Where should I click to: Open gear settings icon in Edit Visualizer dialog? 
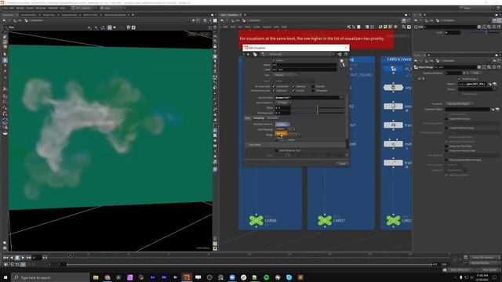pyautogui.click(x=340, y=54)
